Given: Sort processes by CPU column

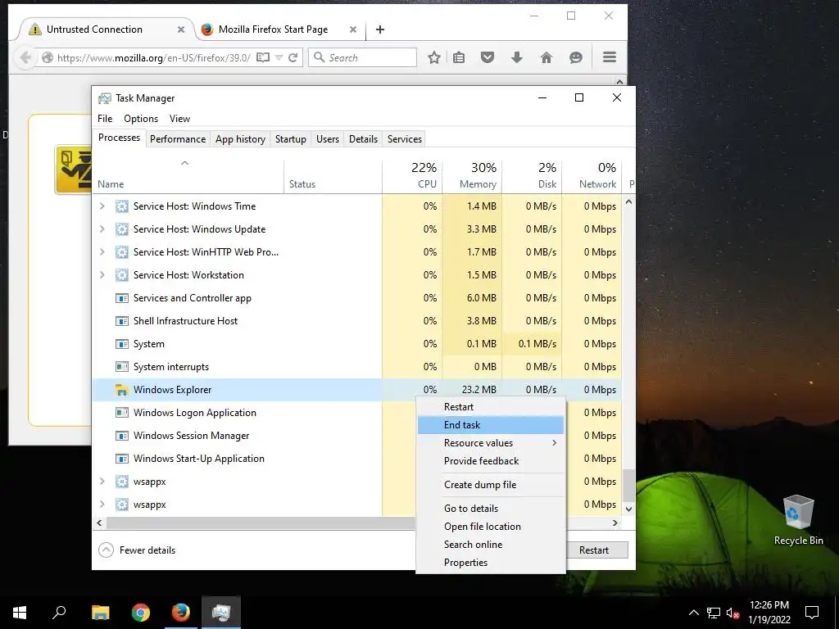Looking at the screenshot, I should point(412,175).
